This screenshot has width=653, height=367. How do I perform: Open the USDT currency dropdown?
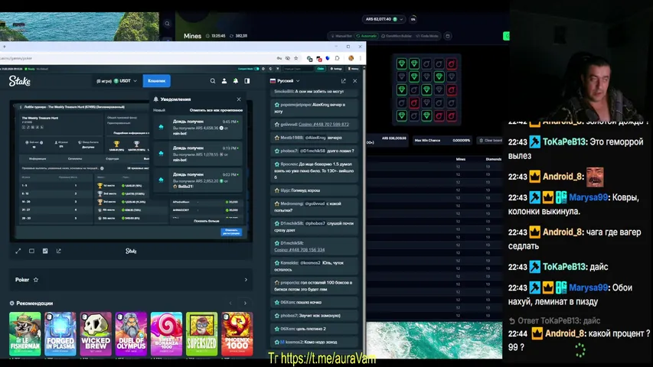coord(122,80)
